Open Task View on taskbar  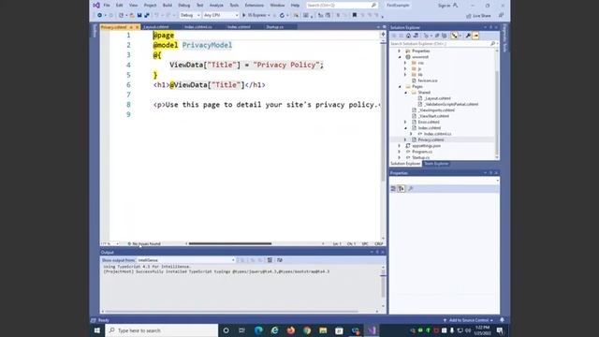tap(241, 330)
